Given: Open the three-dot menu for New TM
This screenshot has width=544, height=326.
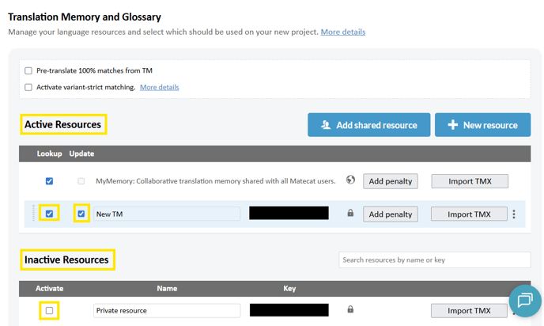Looking at the screenshot, I should (514, 214).
